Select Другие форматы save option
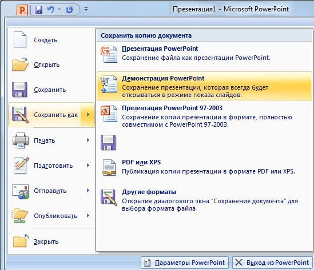 (204, 200)
